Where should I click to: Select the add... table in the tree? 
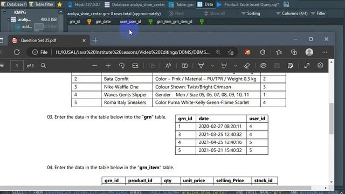27,26
